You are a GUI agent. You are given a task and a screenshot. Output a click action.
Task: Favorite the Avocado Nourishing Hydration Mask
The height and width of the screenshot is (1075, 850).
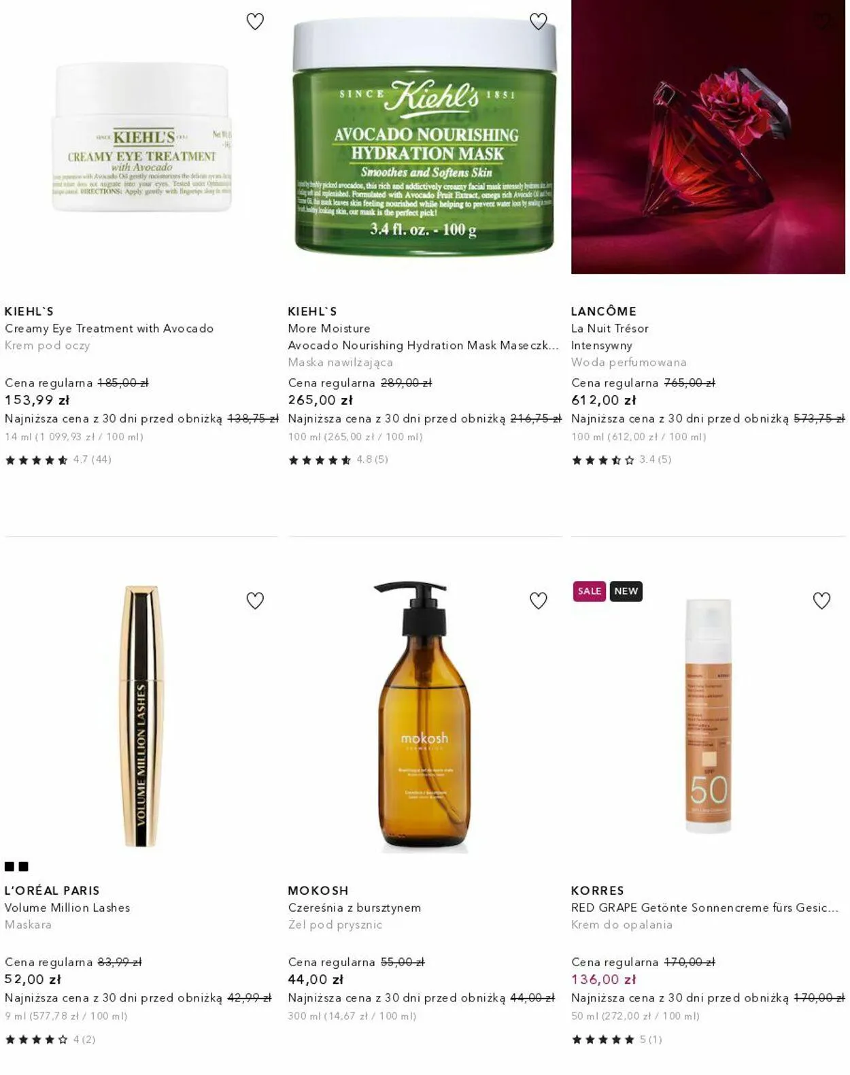538,22
